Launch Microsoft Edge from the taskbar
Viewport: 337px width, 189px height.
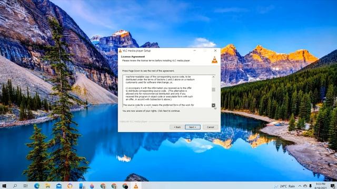pyautogui.click(x=37, y=186)
